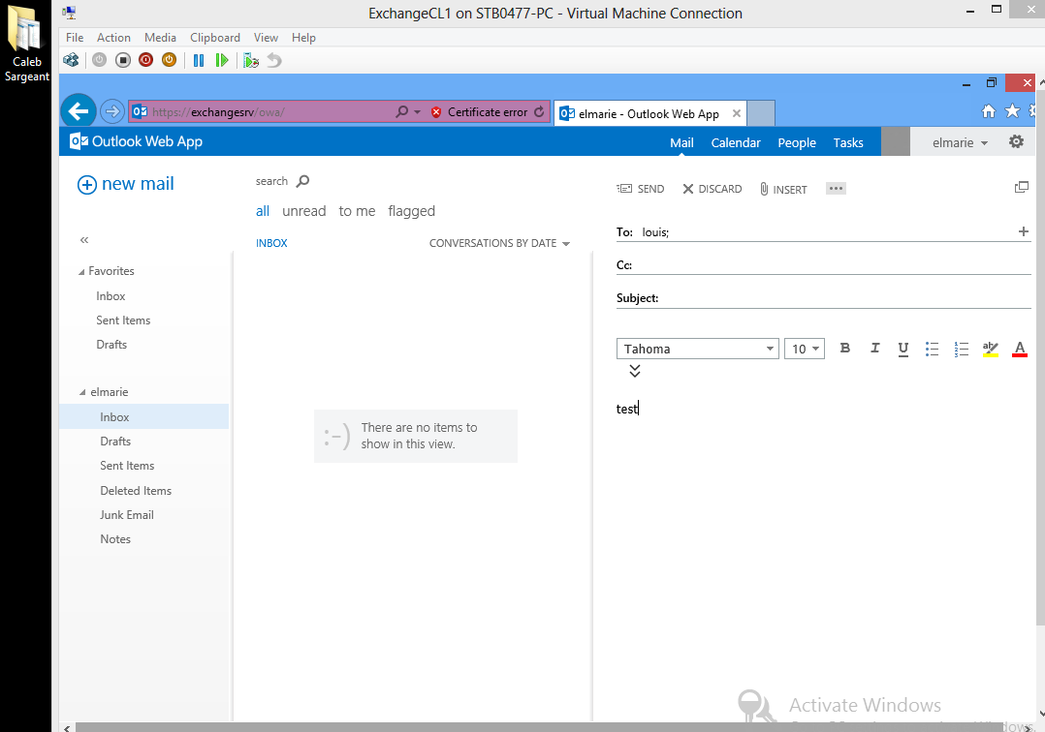This screenshot has width=1045, height=732.
Task: Open Junk Email folder
Action: (127, 515)
